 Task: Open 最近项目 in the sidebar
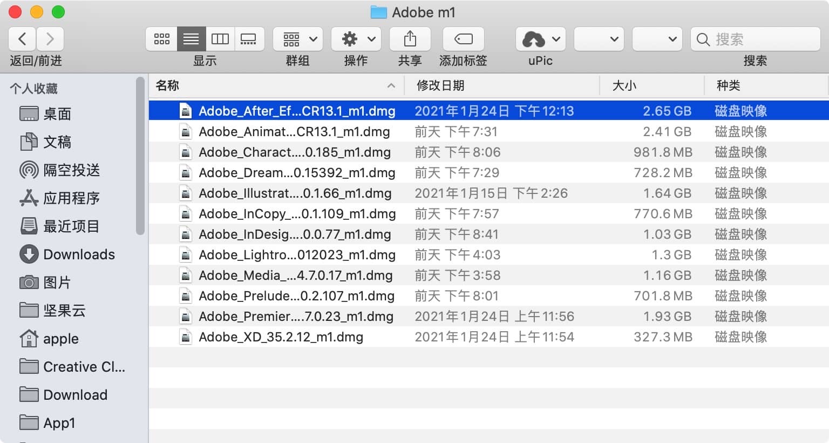59,226
